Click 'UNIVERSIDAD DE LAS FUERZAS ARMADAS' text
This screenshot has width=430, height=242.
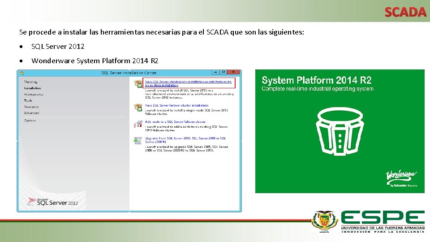click(383, 228)
